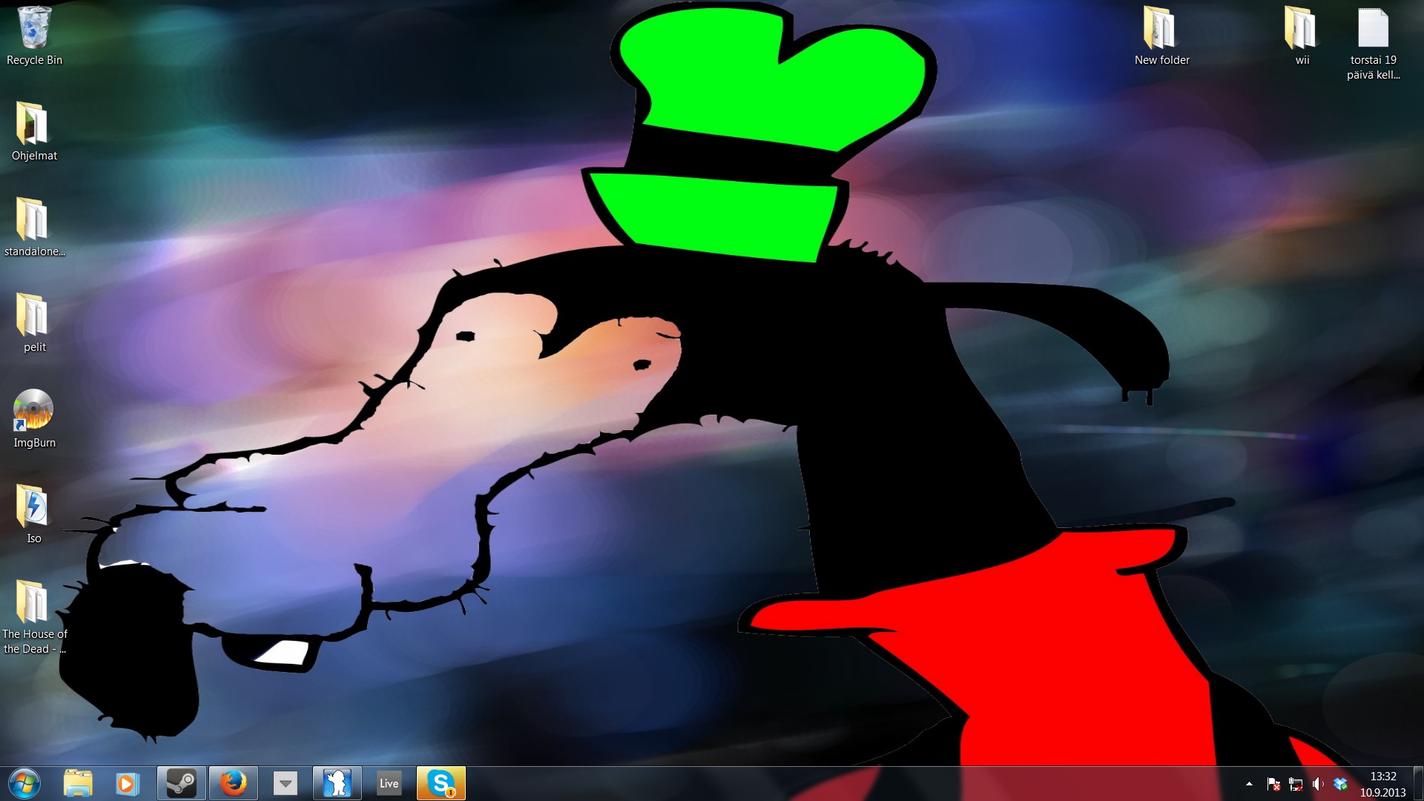Open the Live taskbar application
This screenshot has height=801, width=1424.
coord(389,783)
